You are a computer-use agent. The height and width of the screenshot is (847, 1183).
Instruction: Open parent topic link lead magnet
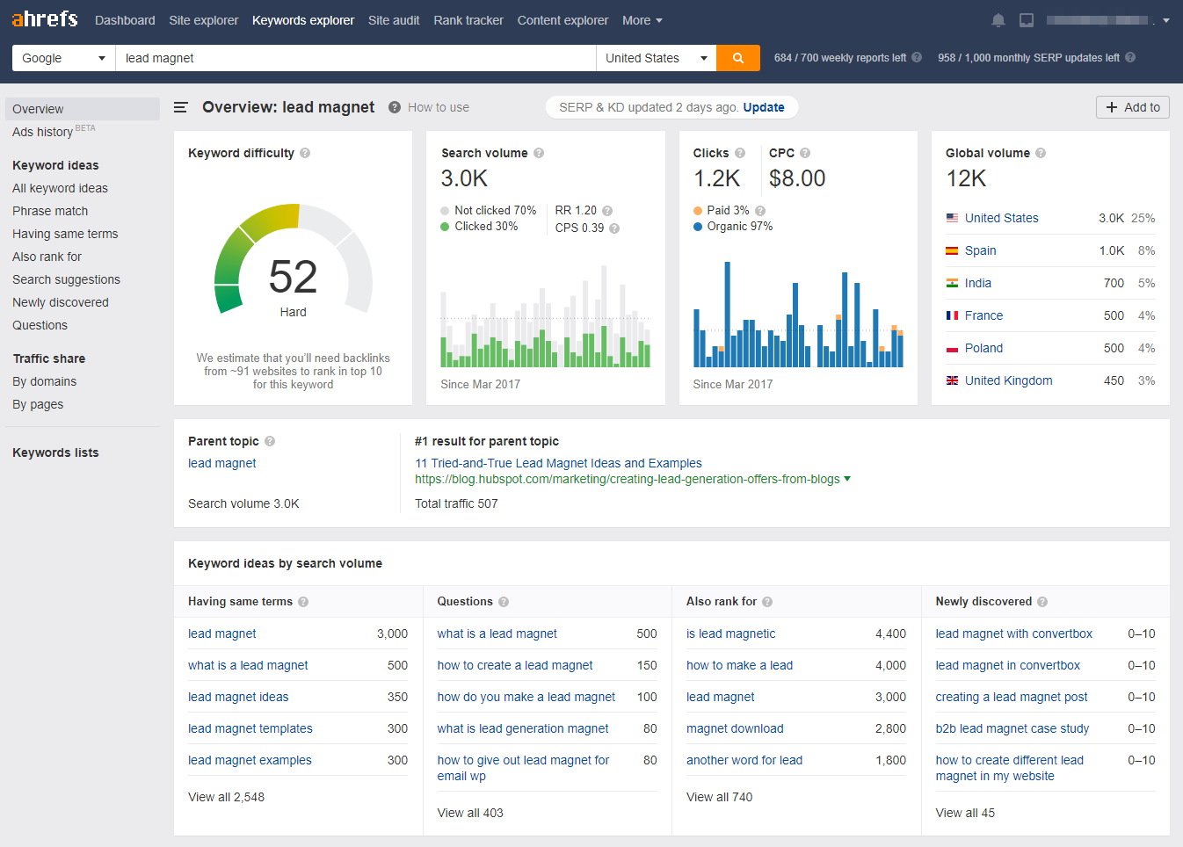coord(222,463)
